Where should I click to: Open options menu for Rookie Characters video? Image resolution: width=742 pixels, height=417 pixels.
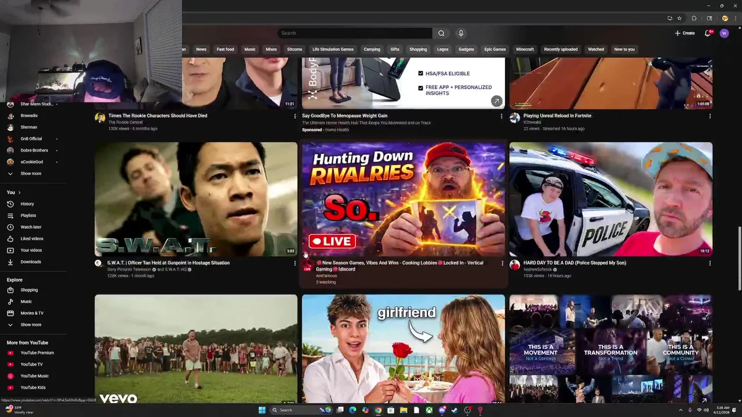tap(294, 116)
